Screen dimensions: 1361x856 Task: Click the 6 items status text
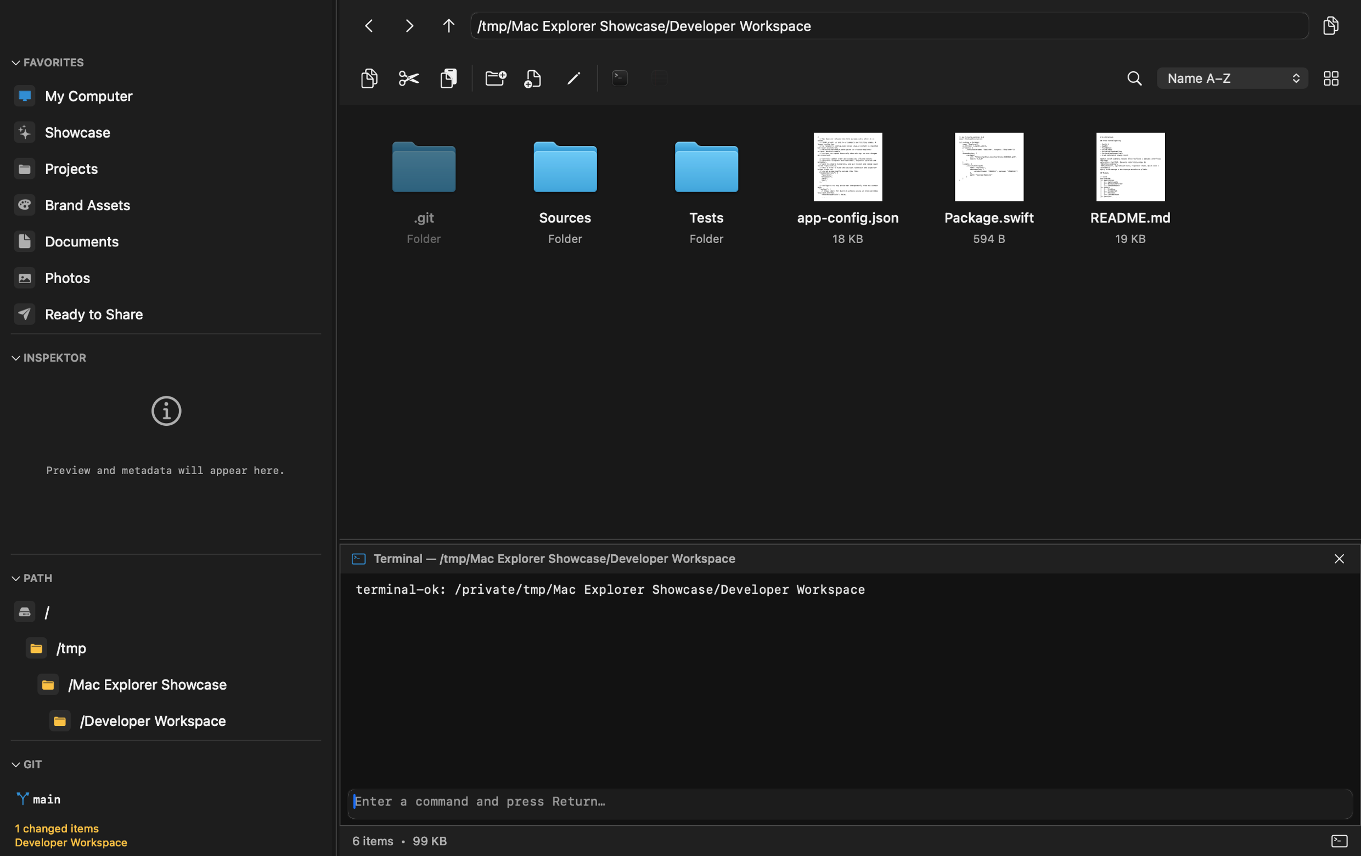tap(373, 841)
